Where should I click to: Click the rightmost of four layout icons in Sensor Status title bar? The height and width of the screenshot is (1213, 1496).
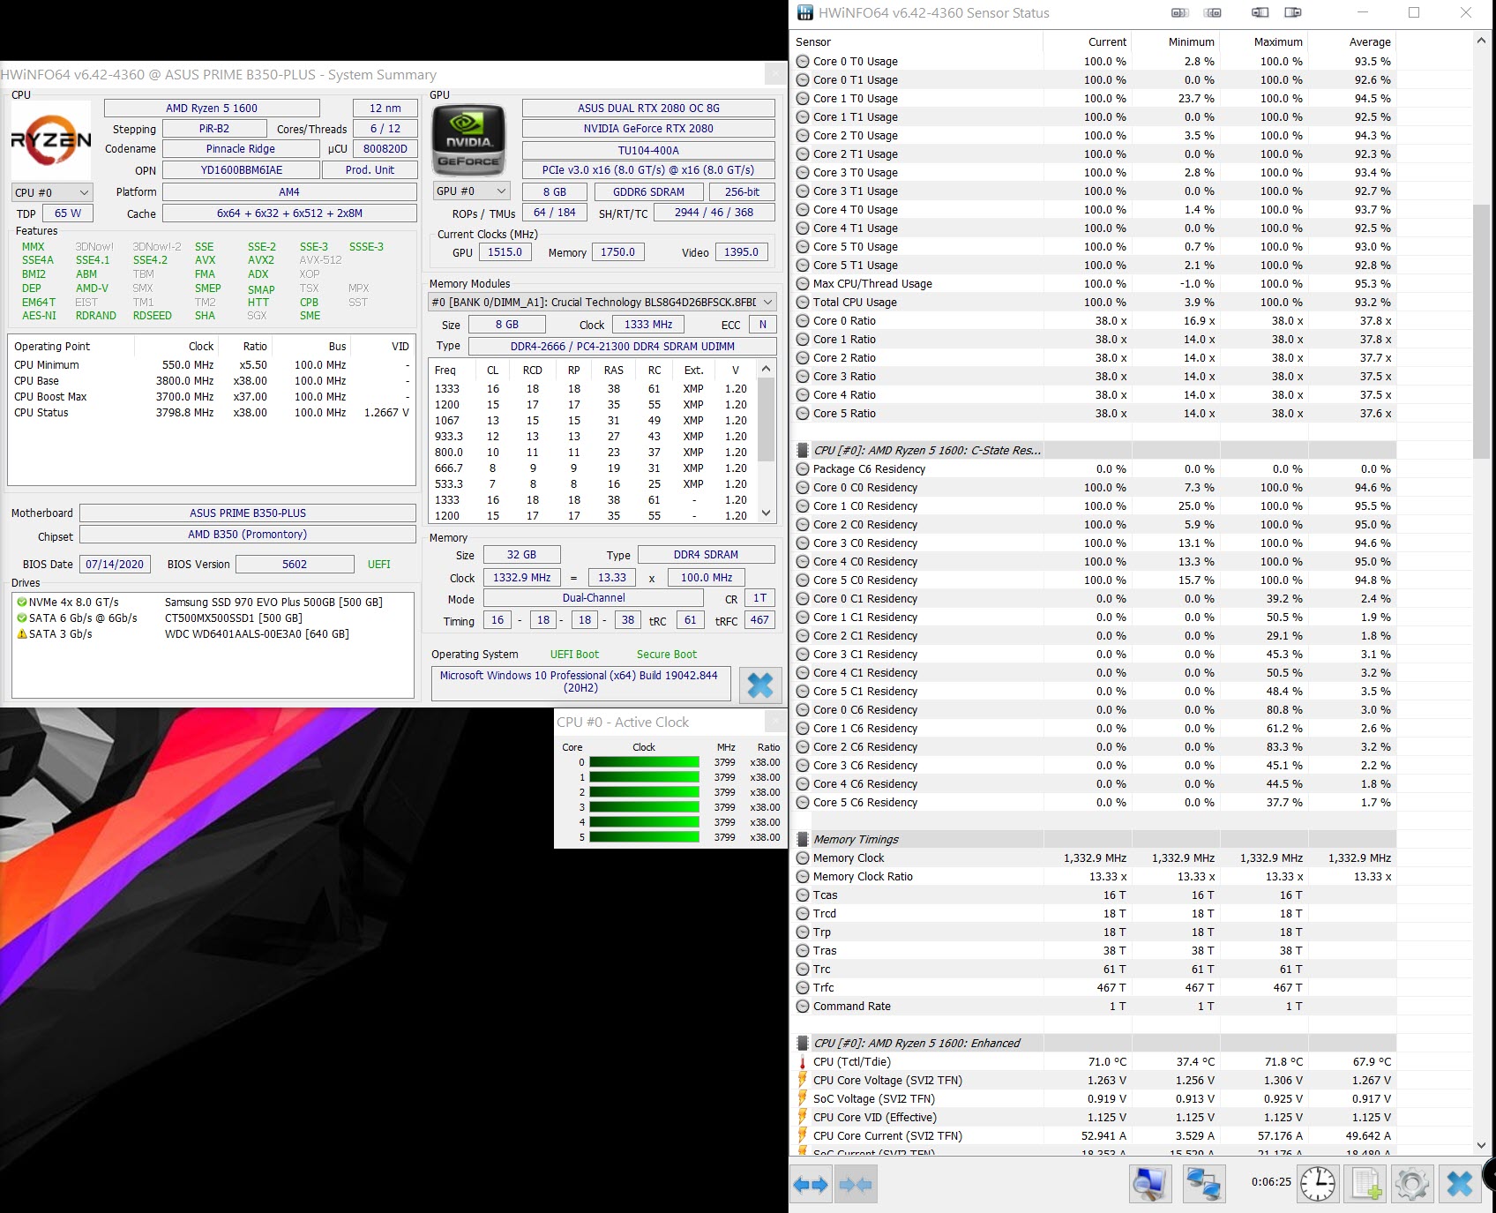coord(1293,12)
